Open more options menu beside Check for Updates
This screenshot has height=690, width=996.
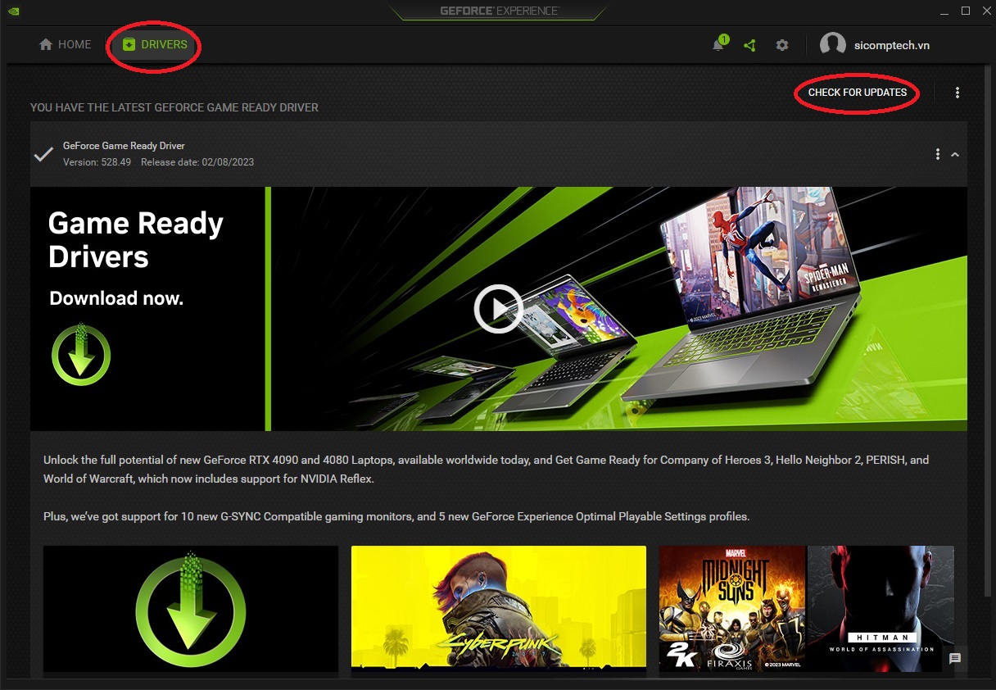click(957, 93)
